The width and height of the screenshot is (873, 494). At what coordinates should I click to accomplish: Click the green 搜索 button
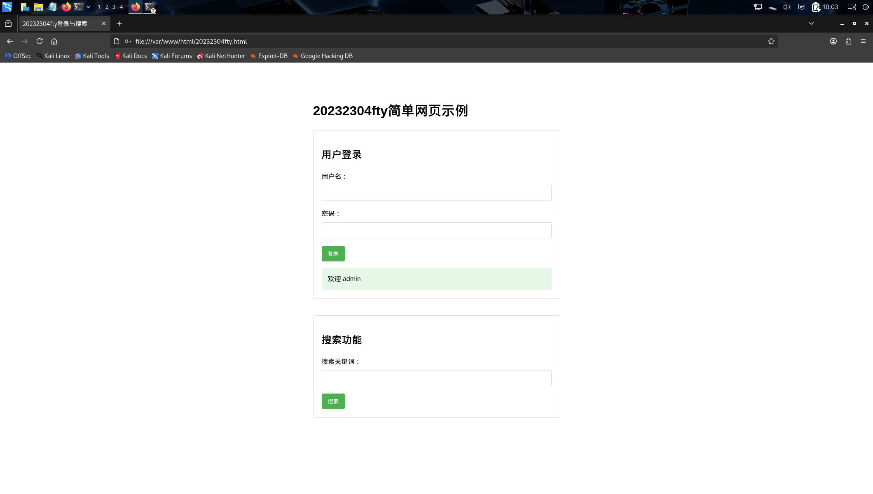[x=333, y=401]
